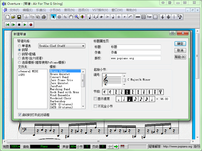Click the red record button
Screen dimensions: 202x151
point(31,25)
